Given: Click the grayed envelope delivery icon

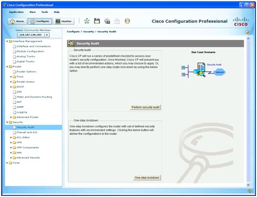Looking at the screenshot, I should pyautogui.click(x=117, y=21).
